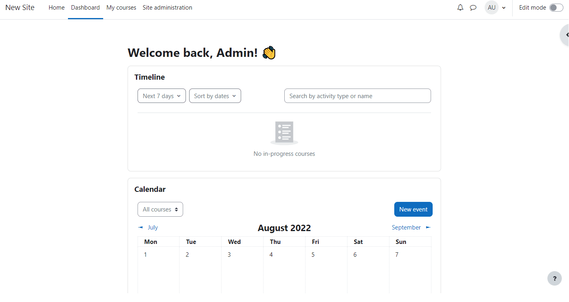Open the messaging drawer speech bubble icon
Screen dimensions: 569x302
(473, 8)
